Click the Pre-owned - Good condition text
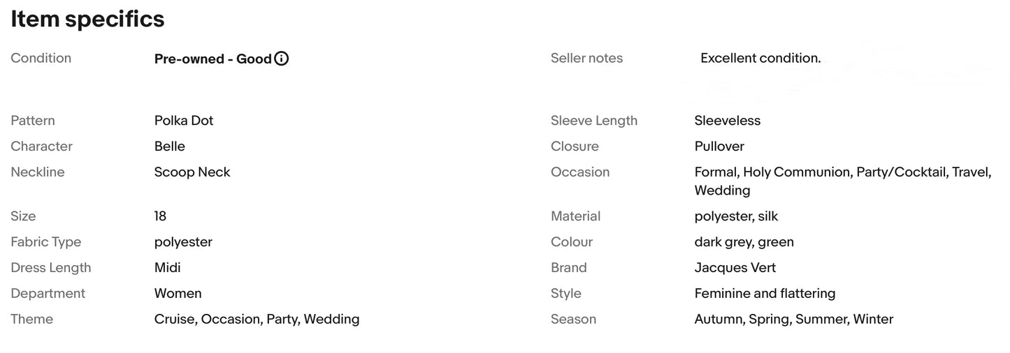Viewport: 1010px width, 353px height. [x=212, y=59]
